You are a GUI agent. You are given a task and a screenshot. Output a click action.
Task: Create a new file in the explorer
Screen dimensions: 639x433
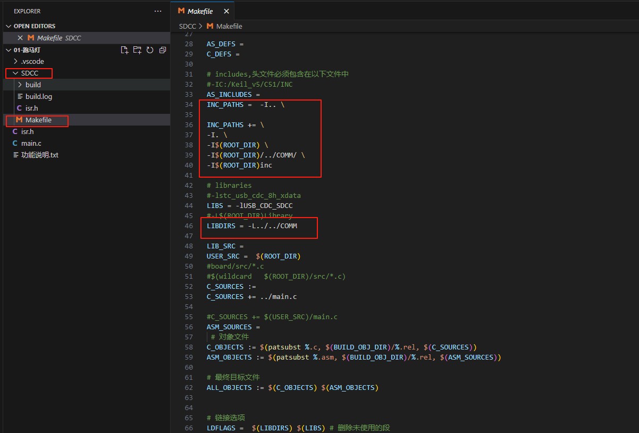pyautogui.click(x=124, y=50)
